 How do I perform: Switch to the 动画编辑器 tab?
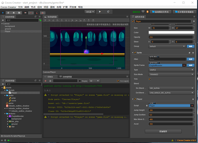[x=65, y=77]
